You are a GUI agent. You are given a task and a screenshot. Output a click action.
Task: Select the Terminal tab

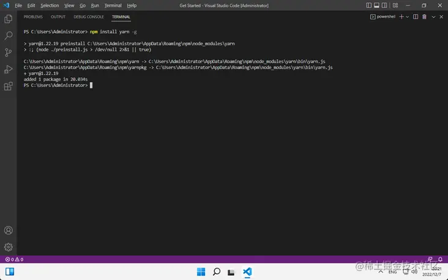pos(121,17)
